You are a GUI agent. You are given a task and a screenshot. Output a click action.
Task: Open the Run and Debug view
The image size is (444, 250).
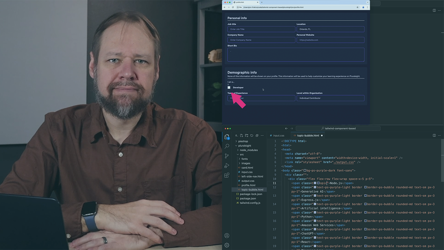[227, 166]
